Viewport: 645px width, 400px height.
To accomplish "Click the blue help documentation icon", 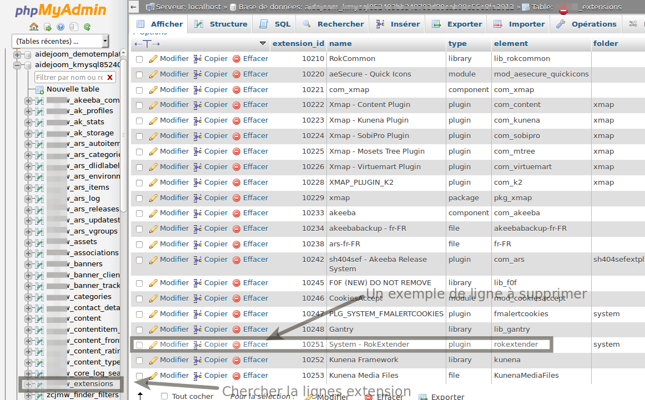I will pyautogui.click(x=61, y=27).
